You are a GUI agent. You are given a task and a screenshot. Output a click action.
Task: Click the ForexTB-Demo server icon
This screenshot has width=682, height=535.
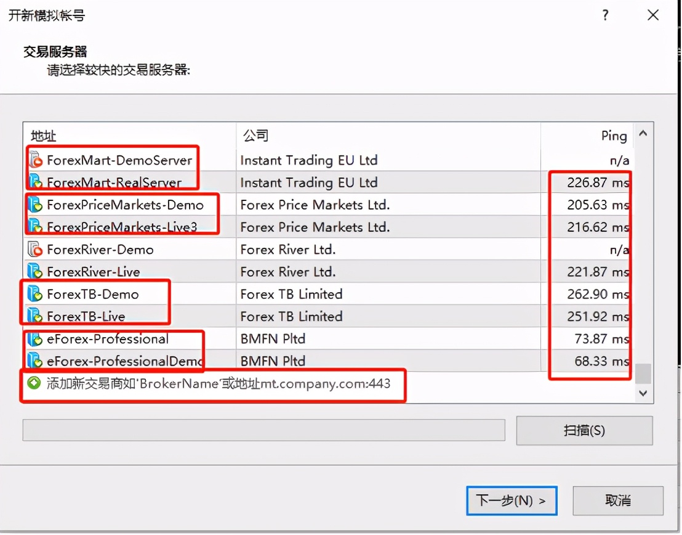[x=35, y=294]
